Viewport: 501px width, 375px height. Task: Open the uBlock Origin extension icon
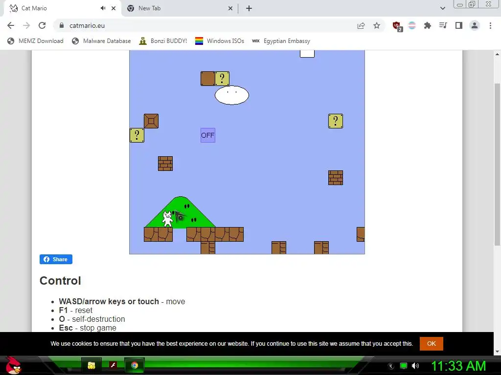pyautogui.click(x=397, y=26)
